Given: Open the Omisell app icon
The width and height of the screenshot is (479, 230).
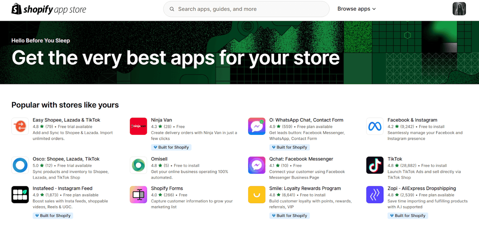Looking at the screenshot, I should coord(138,165).
